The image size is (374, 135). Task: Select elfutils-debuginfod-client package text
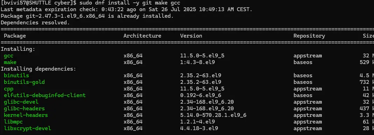tap(44, 95)
